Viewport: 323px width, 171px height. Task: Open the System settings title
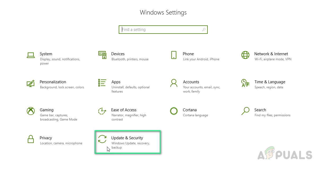click(46, 54)
